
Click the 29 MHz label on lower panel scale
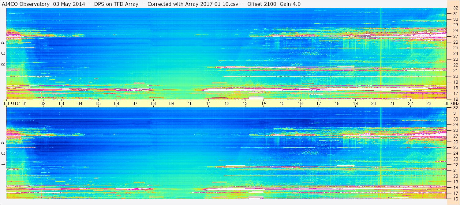coord(455,124)
